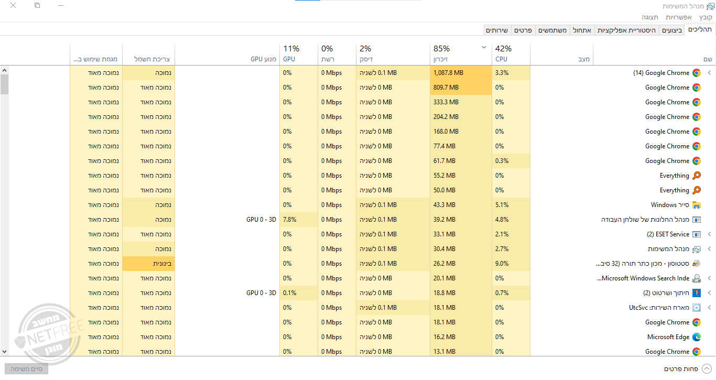
Task: Switch to the שירותים tab
Action: point(497,30)
